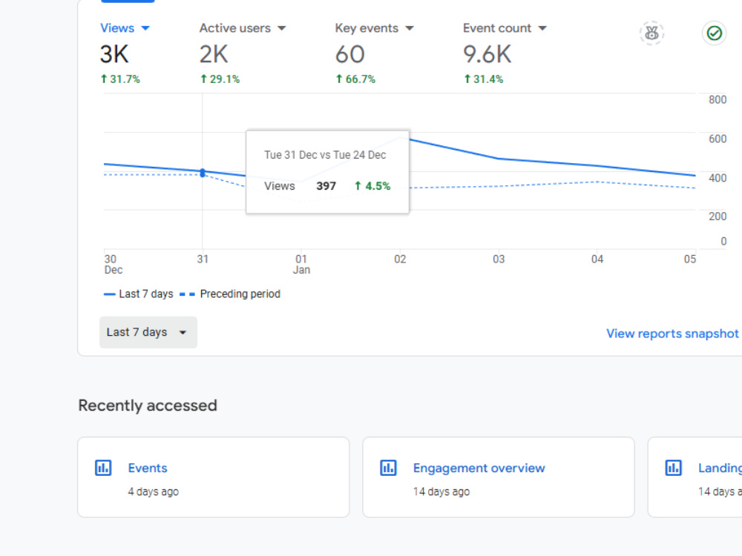Select the 60 Key events value
The height and width of the screenshot is (556, 742).
[349, 54]
